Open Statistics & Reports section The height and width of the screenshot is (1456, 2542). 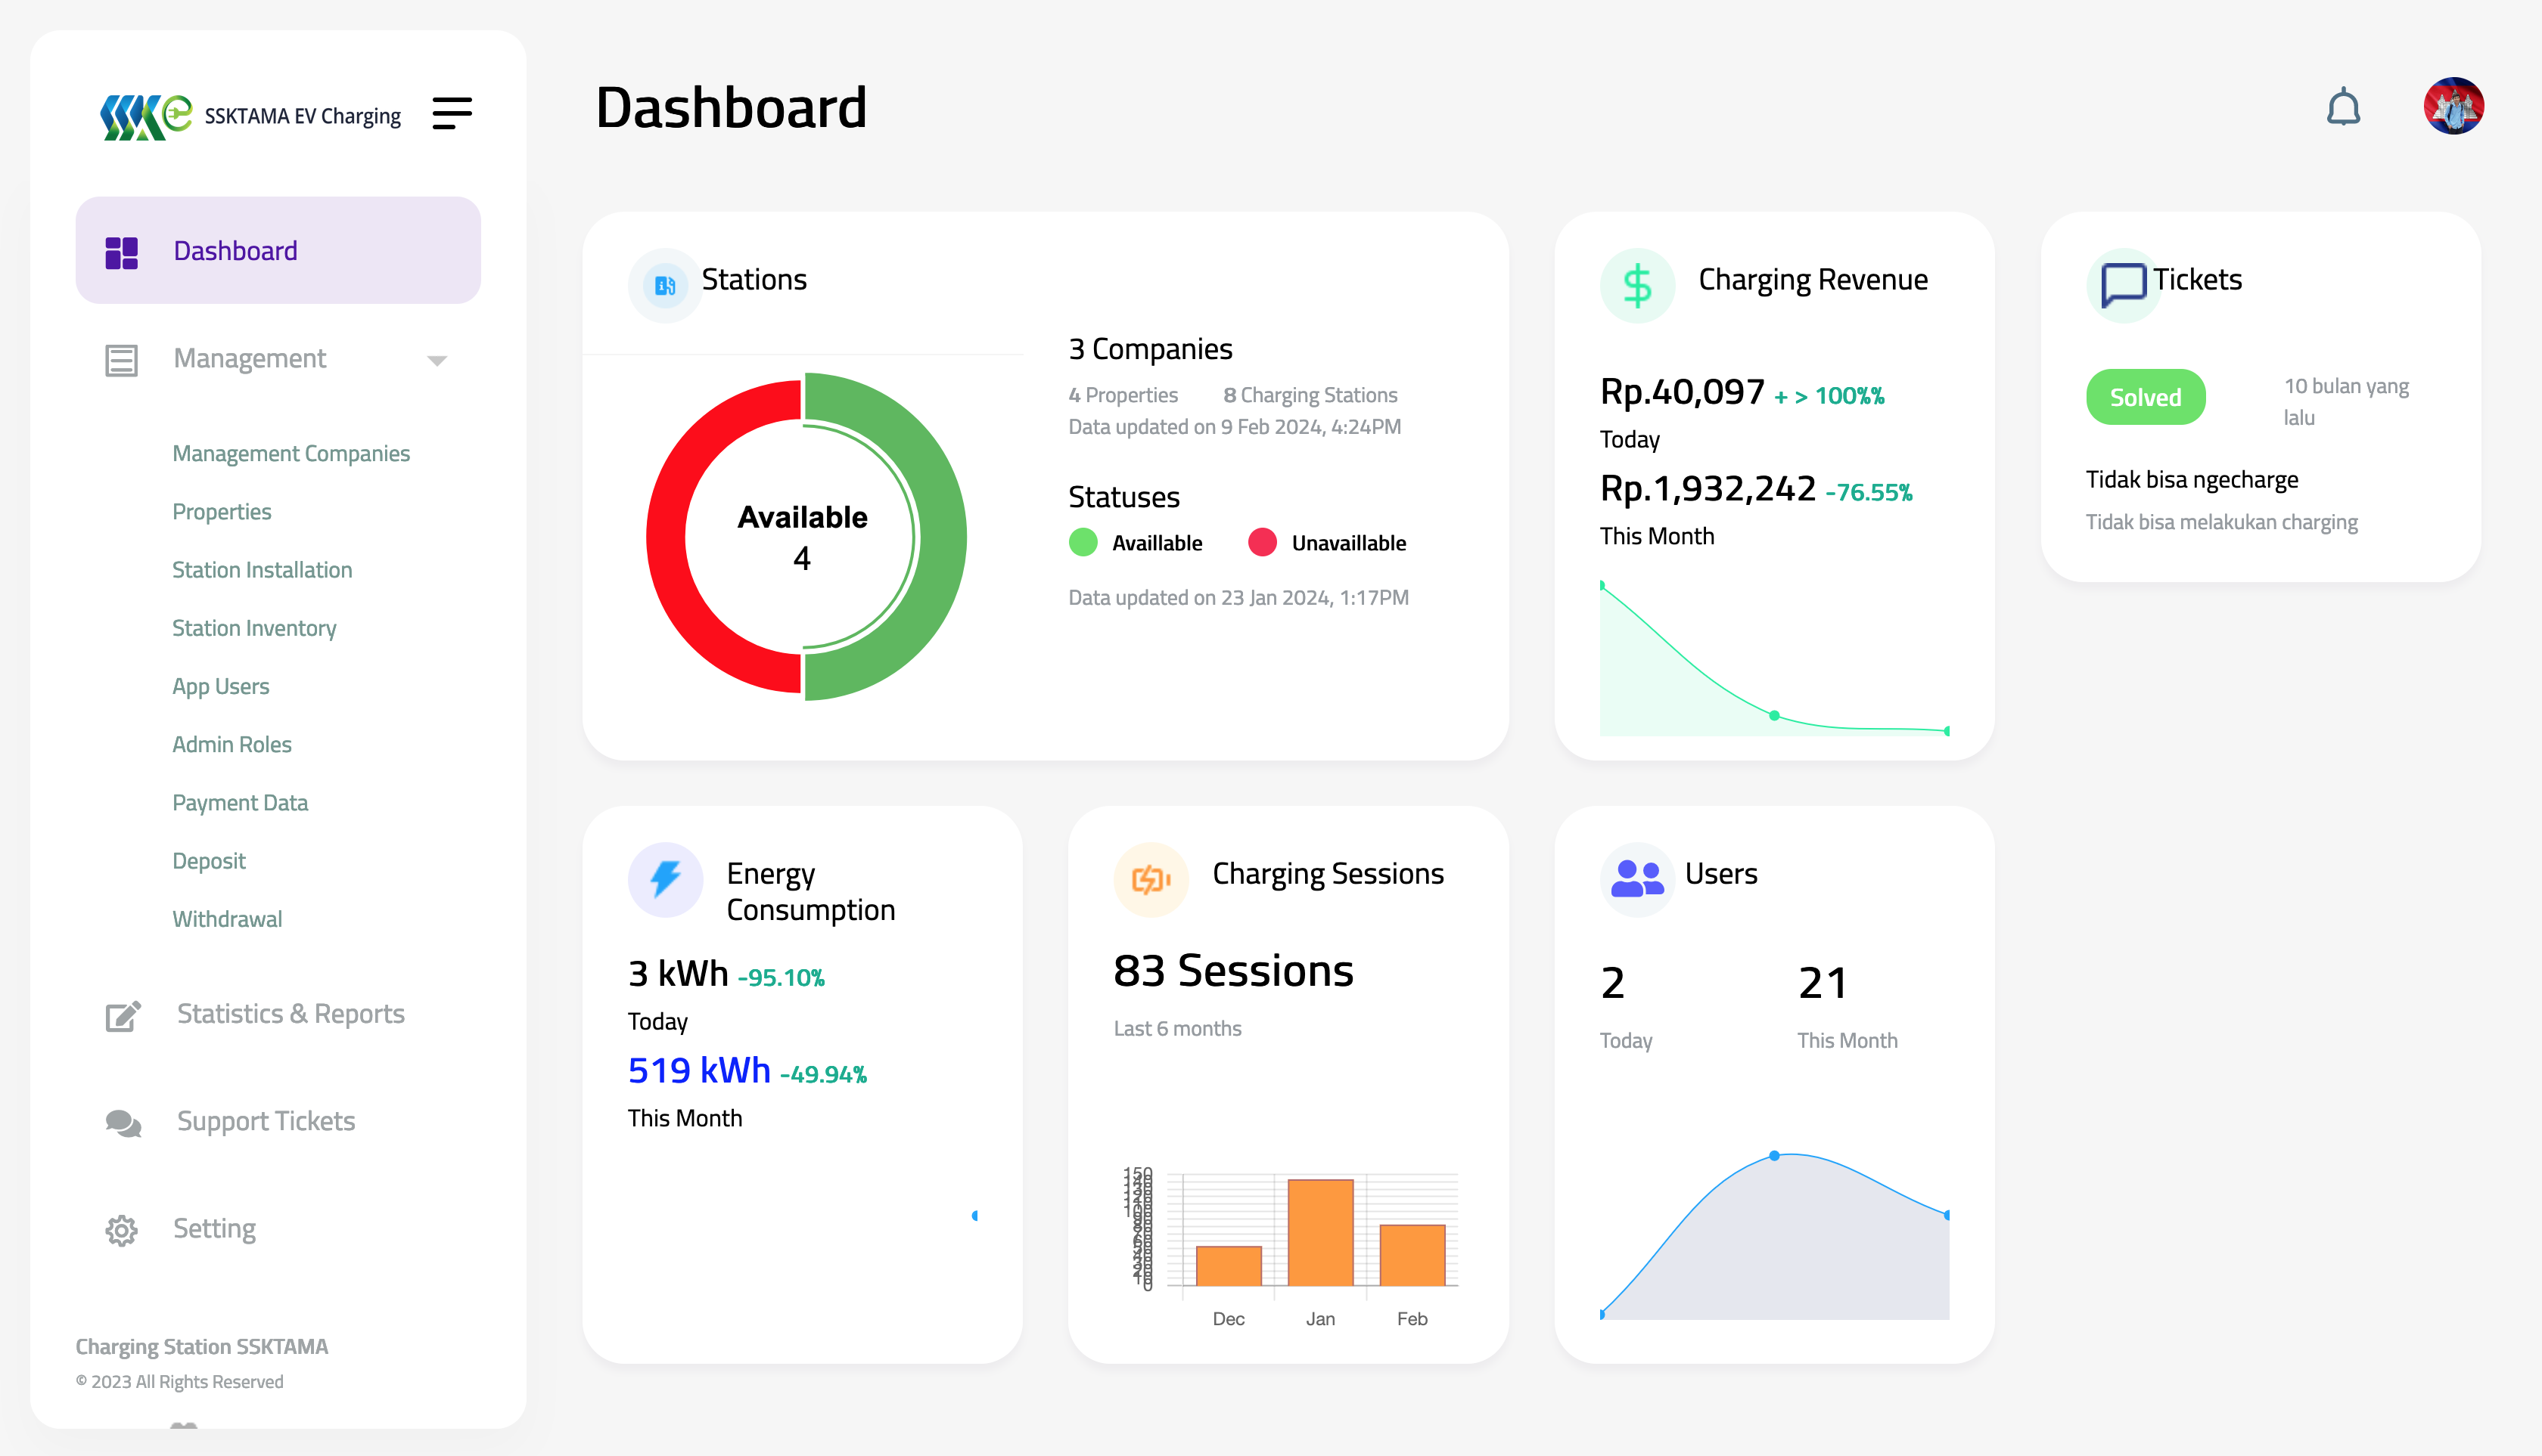pyautogui.click(x=291, y=1013)
